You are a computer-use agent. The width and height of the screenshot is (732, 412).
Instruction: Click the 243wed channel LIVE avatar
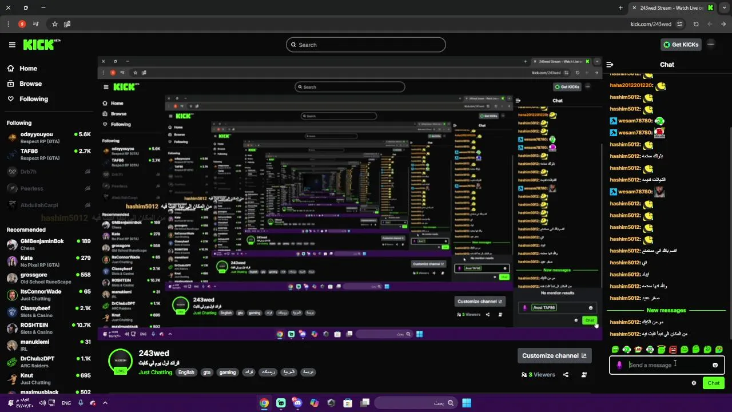120,362
